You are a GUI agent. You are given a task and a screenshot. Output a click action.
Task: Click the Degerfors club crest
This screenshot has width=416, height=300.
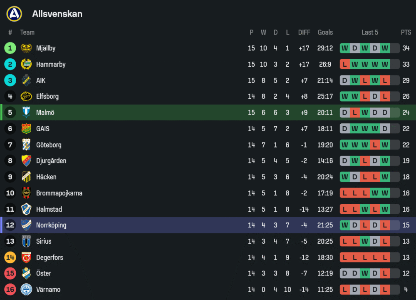coord(26,257)
